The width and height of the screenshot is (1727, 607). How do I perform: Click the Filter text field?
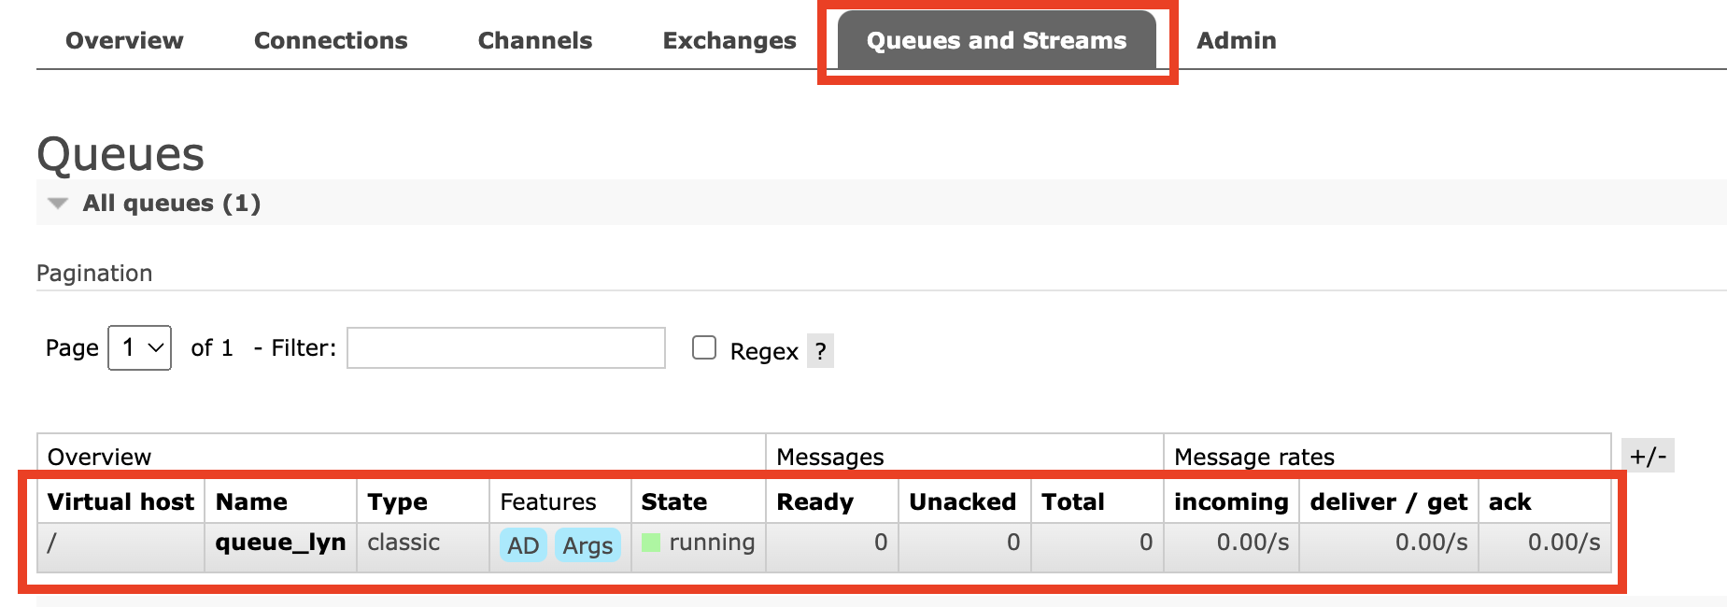coord(506,347)
